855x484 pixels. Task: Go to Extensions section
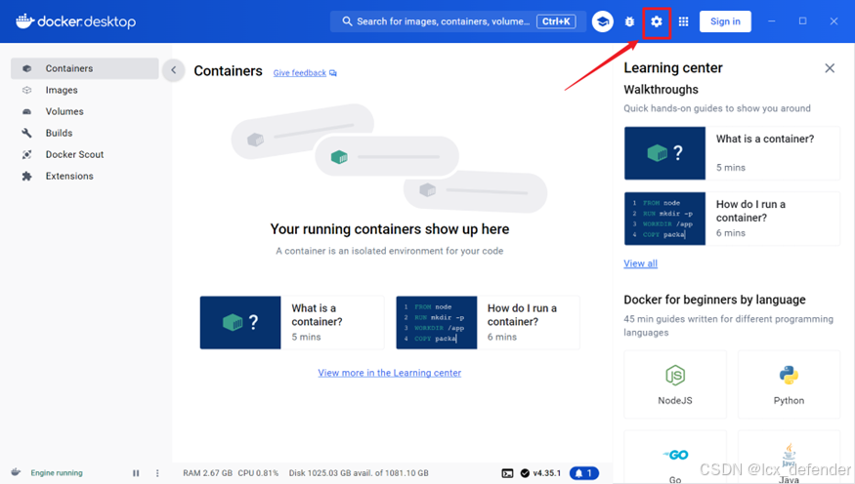coord(84,176)
